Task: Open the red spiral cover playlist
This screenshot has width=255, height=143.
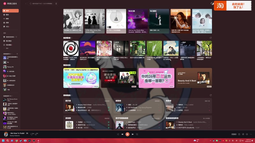Action: [x=71, y=48]
